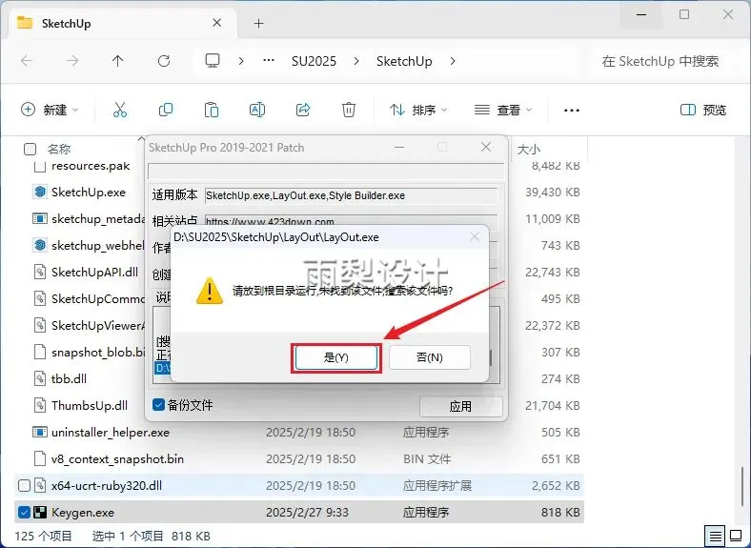Expand the chevron next to the PC icon

pos(241,61)
